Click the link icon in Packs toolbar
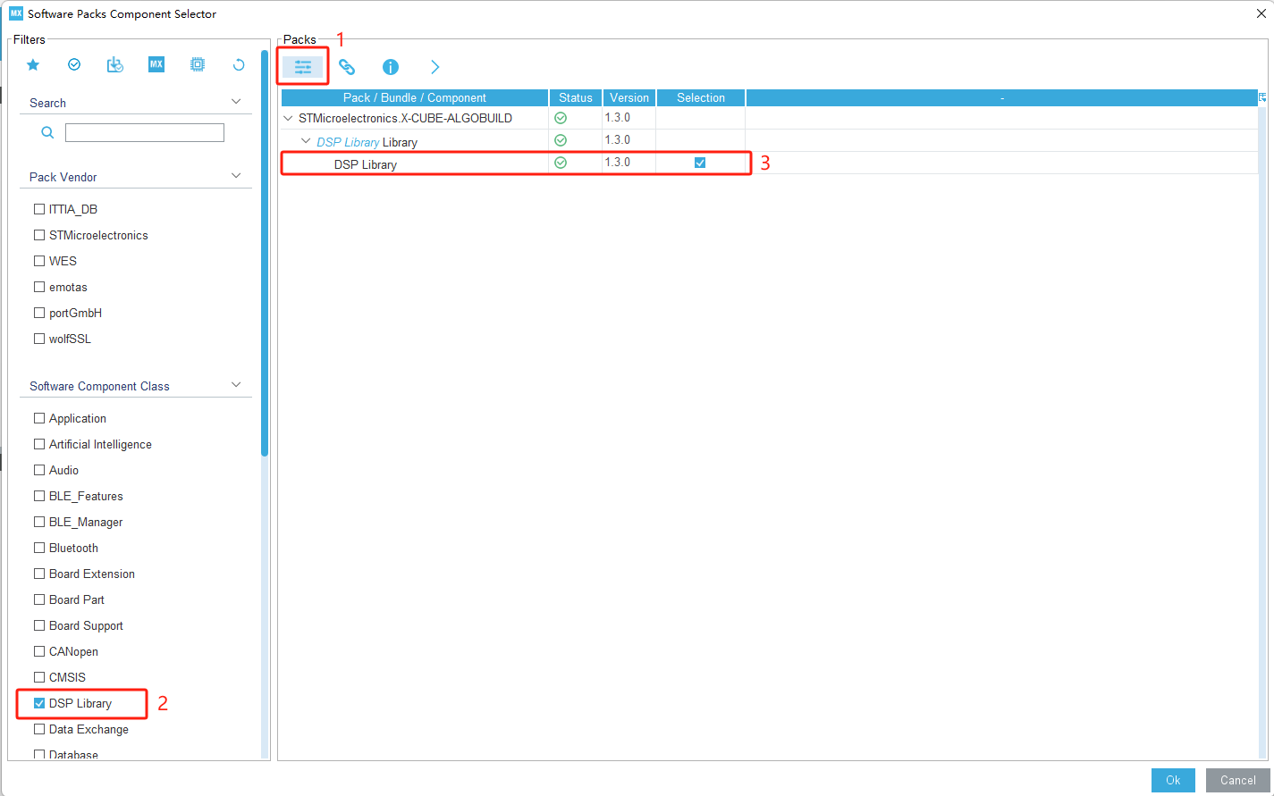 point(347,67)
